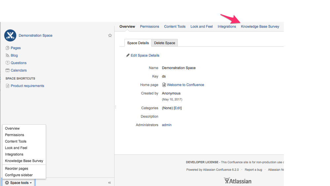This screenshot has height=186, width=330.
Task: Switch to the Permissions tab
Action: 149,26
